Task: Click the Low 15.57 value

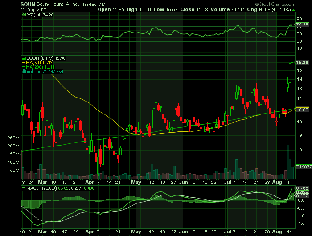Action: click(x=165, y=9)
